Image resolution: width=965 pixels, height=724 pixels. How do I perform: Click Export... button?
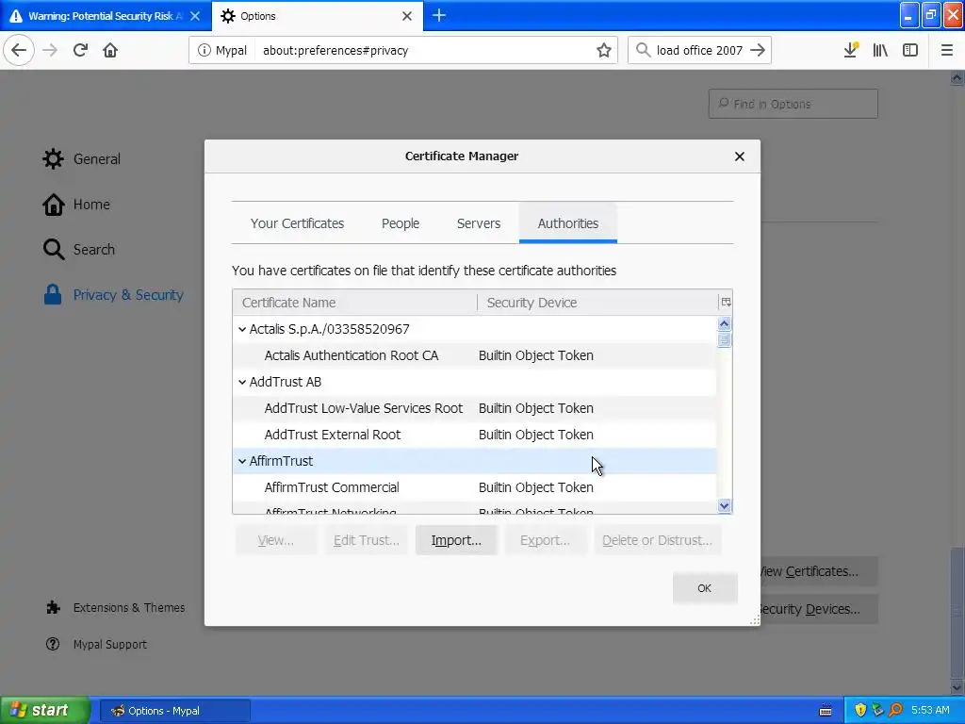tap(546, 540)
